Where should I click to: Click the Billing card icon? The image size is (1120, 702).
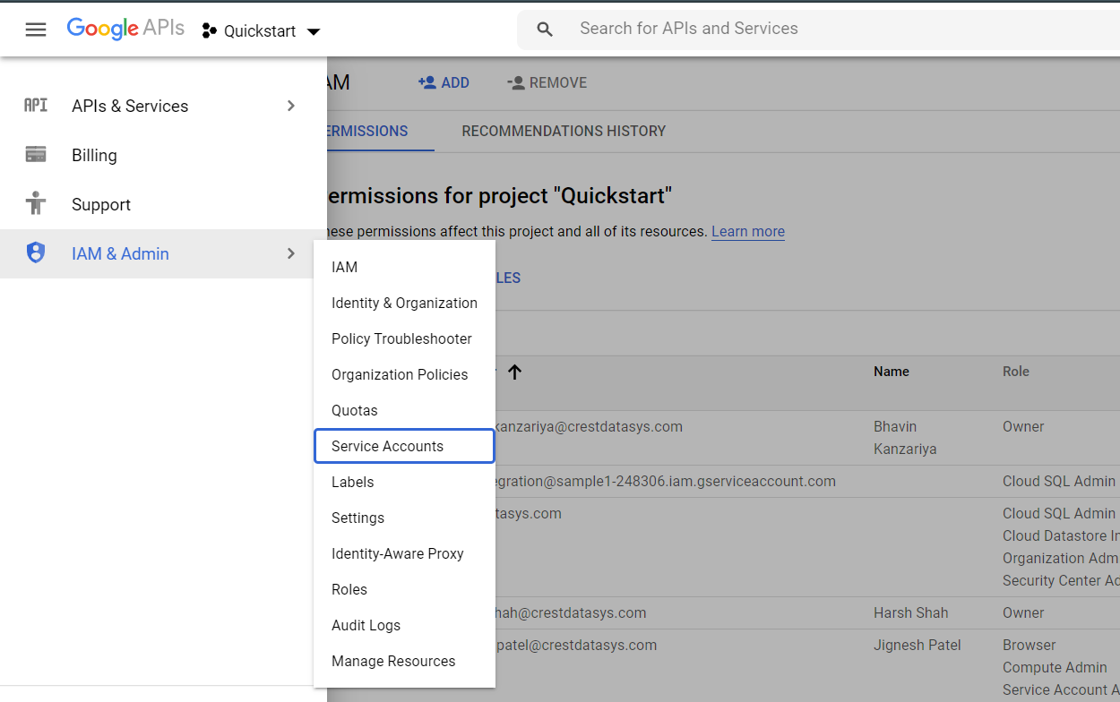(x=36, y=155)
